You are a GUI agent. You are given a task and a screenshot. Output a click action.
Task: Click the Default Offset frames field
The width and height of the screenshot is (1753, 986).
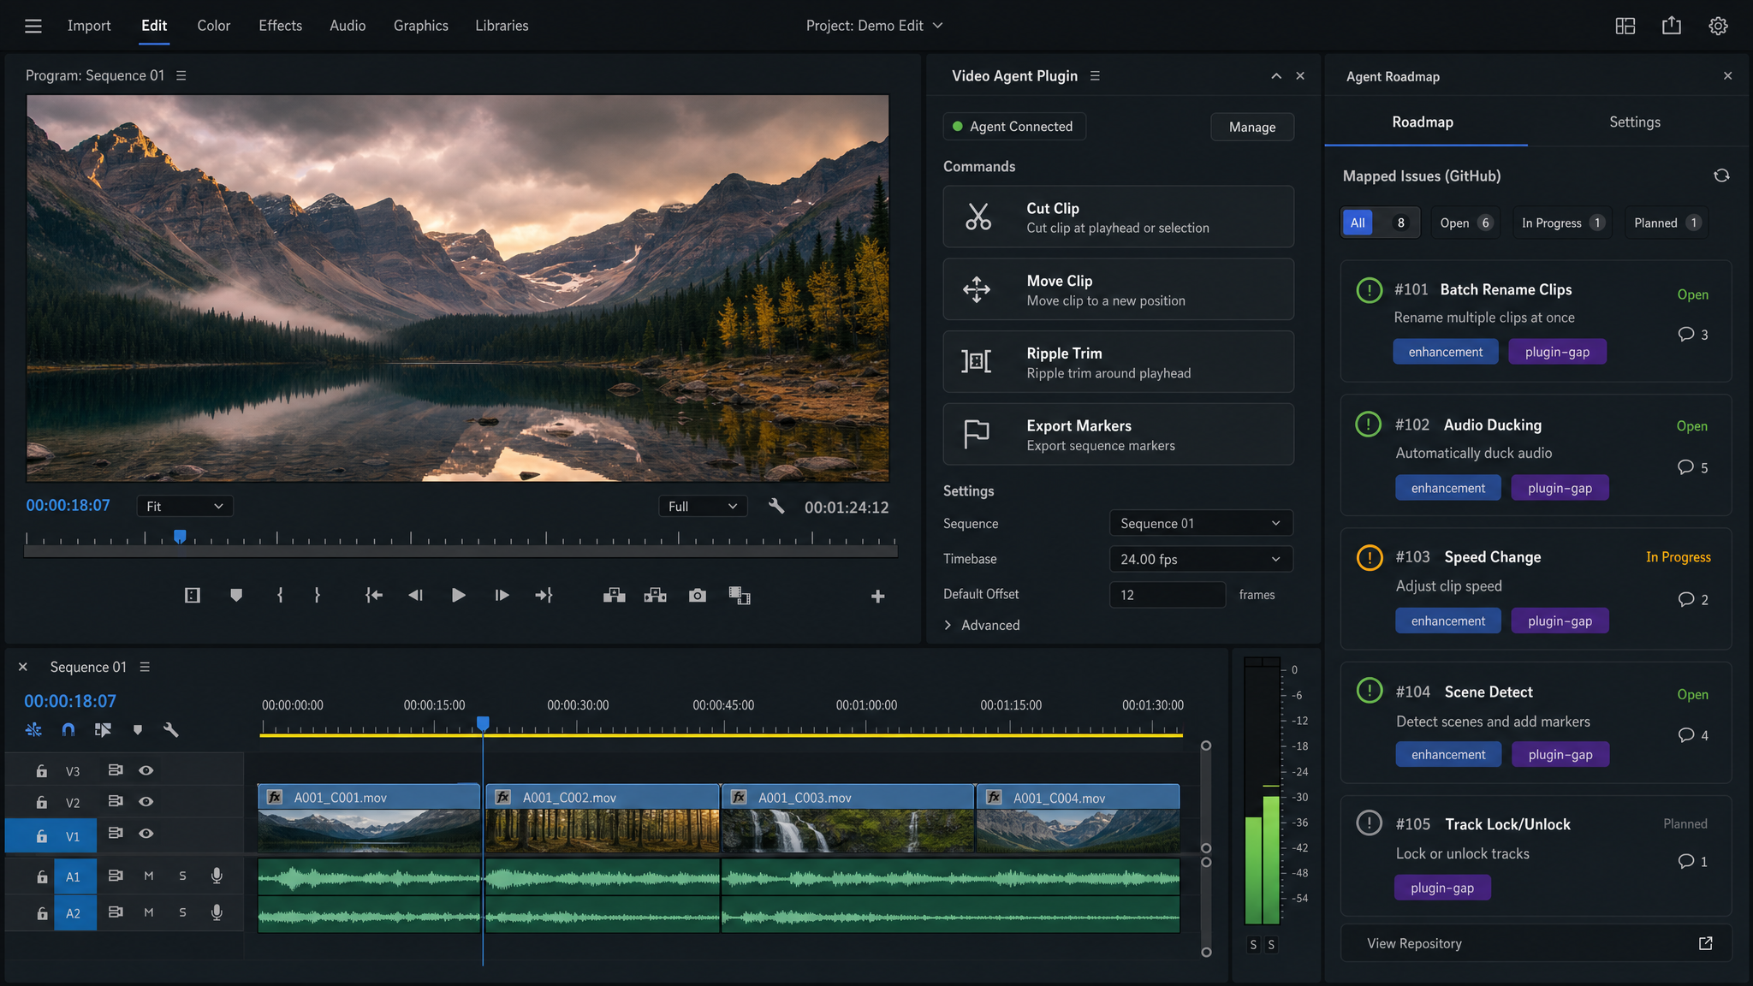pyautogui.click(x=1168, y=594)
